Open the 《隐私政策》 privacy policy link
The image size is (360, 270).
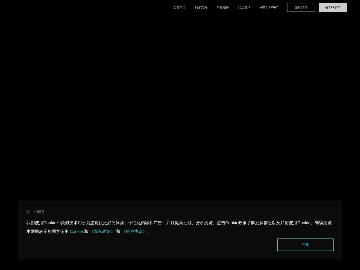102,231
